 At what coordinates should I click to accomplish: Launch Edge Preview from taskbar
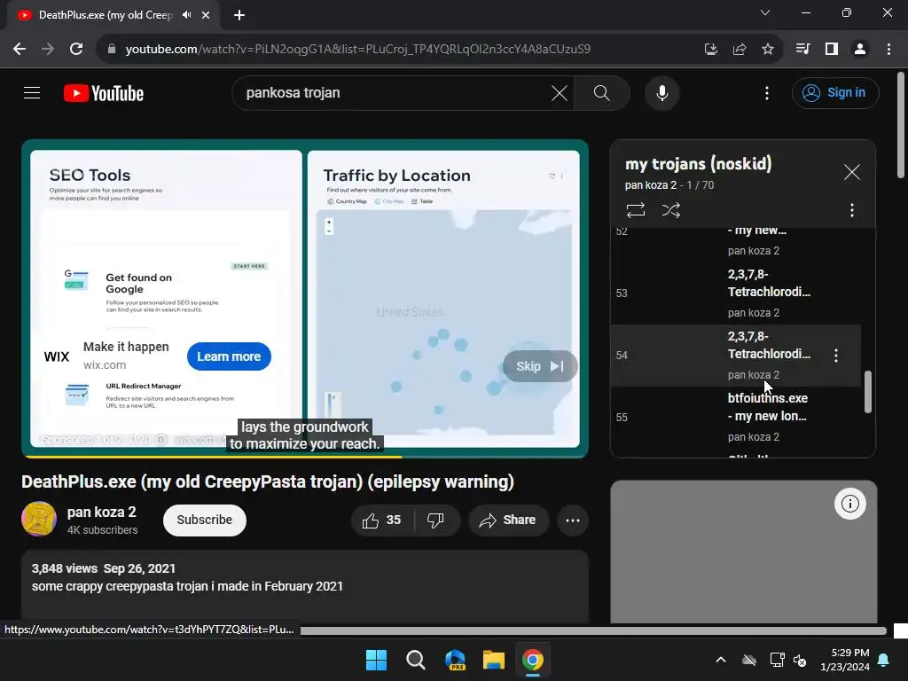455,660
